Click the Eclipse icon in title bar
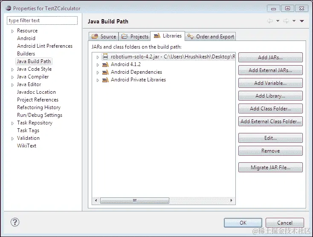 coord(9,9)
